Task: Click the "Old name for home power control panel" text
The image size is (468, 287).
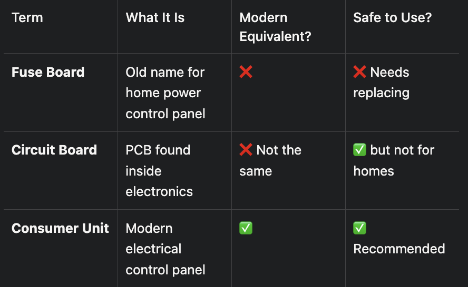Action: coord(165,93)
